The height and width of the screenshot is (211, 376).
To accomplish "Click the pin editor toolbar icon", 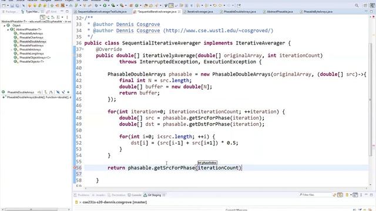I will tap(239, 5).
